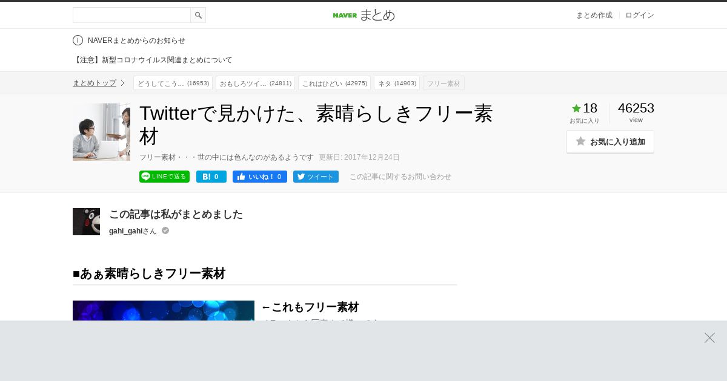Open まとめ作成 link
This screenshot has width=727, height=381.
point(594,15)
